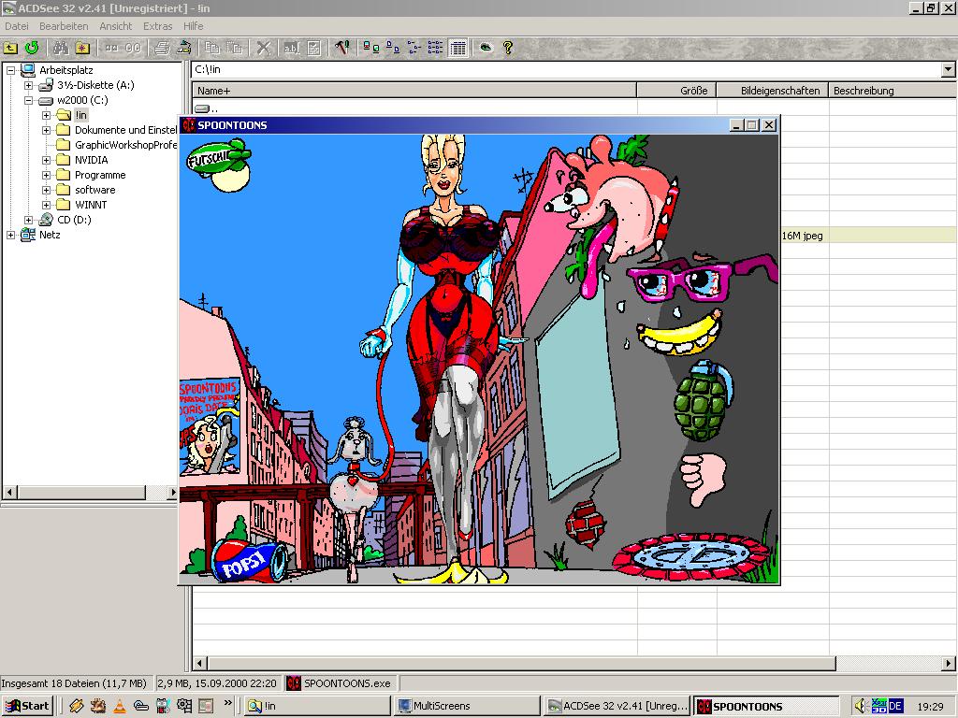Click the printer icon in ACDSee toolbar
The width and height of the screenshot is (958, 718).
tap(162, 48)
